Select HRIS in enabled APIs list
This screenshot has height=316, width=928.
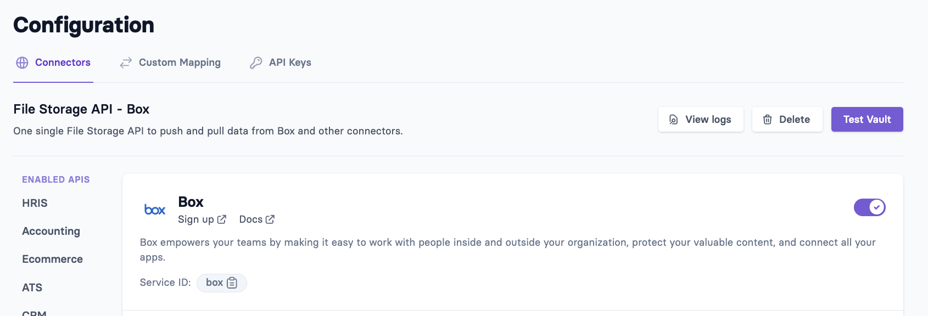pyautogui.click(x=35, y=203)
